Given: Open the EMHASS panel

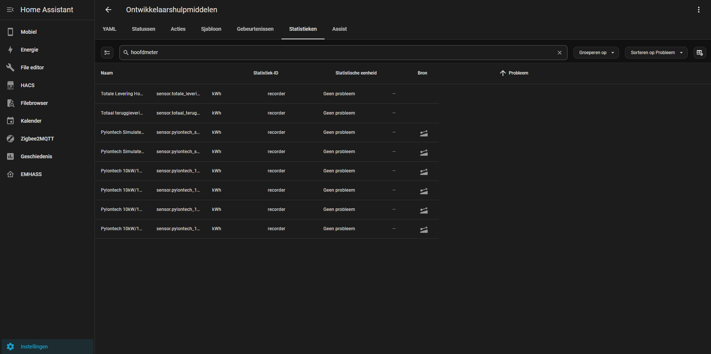Looking at the screenshot, I should 47,174.
